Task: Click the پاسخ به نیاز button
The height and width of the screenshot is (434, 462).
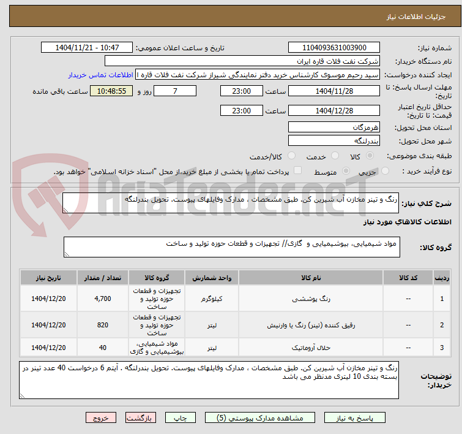Action: tap(354, 418)
